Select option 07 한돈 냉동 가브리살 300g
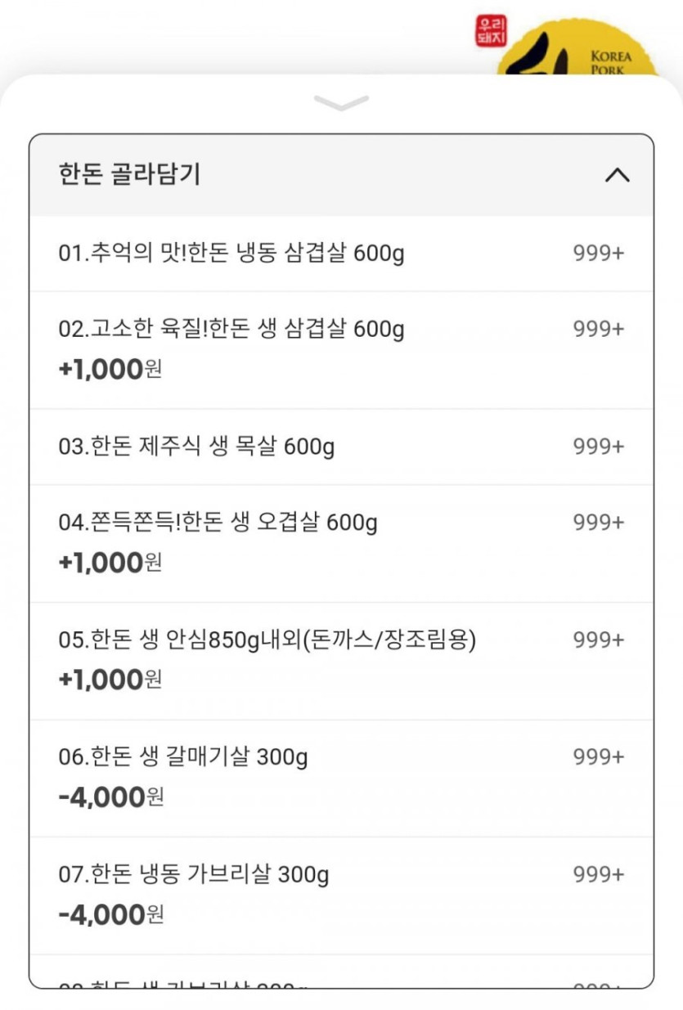The image size is (683, 1010). [194, 875]
